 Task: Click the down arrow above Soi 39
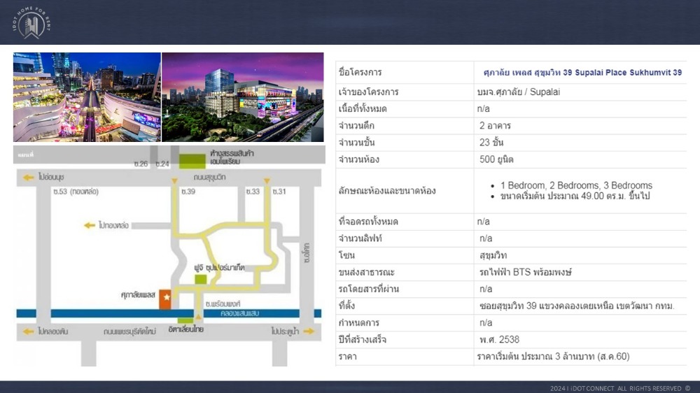pos(174,181)
